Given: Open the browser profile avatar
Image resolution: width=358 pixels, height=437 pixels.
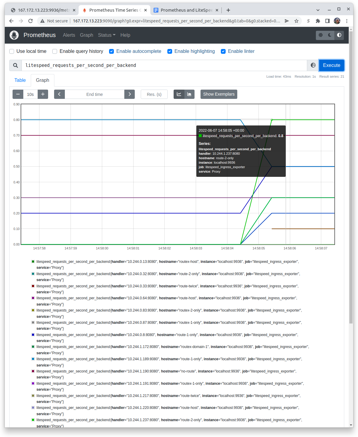Looking at the screenshot, I should click(337, 21).
